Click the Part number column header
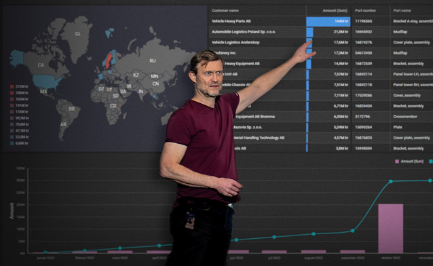This screenshot has width=433, height=266. pyautogui.click(x=365, y=10)
